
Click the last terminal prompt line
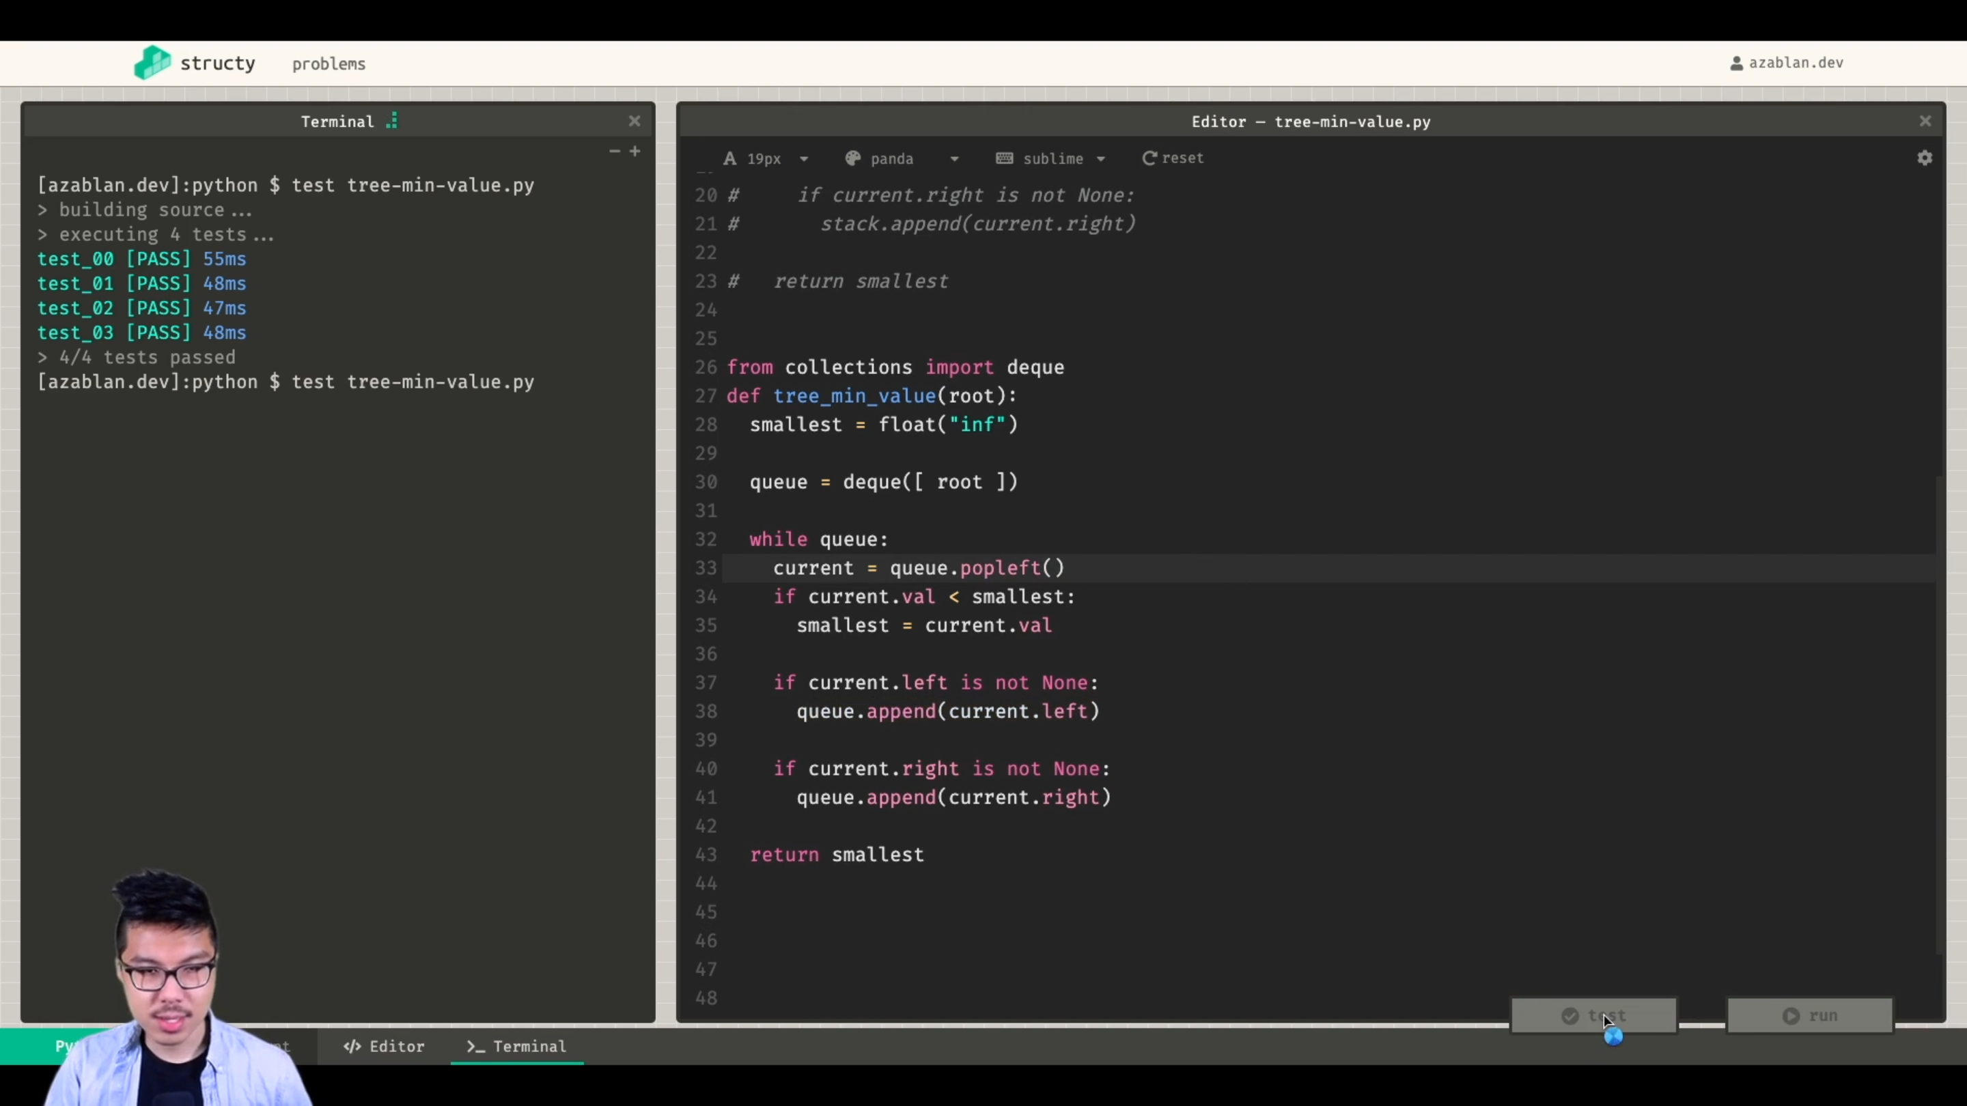285,382
